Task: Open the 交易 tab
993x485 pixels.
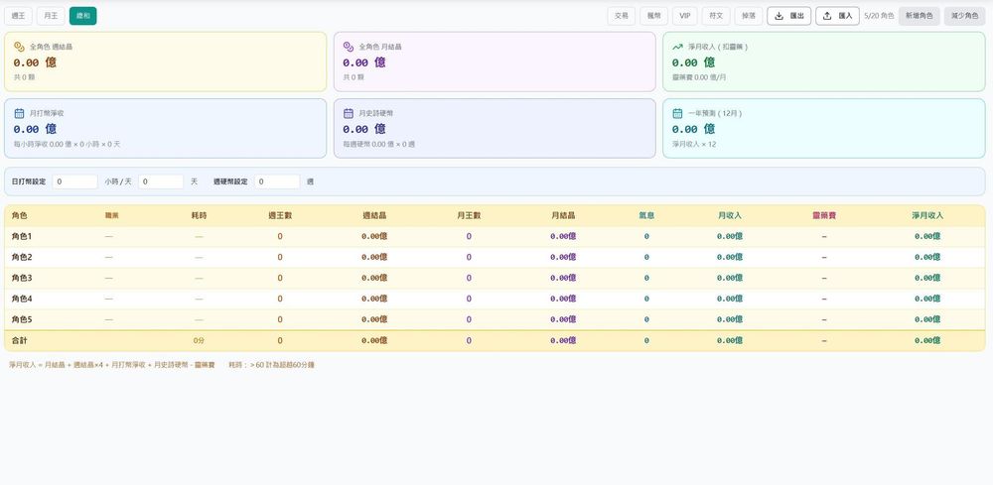Action: 622,16
